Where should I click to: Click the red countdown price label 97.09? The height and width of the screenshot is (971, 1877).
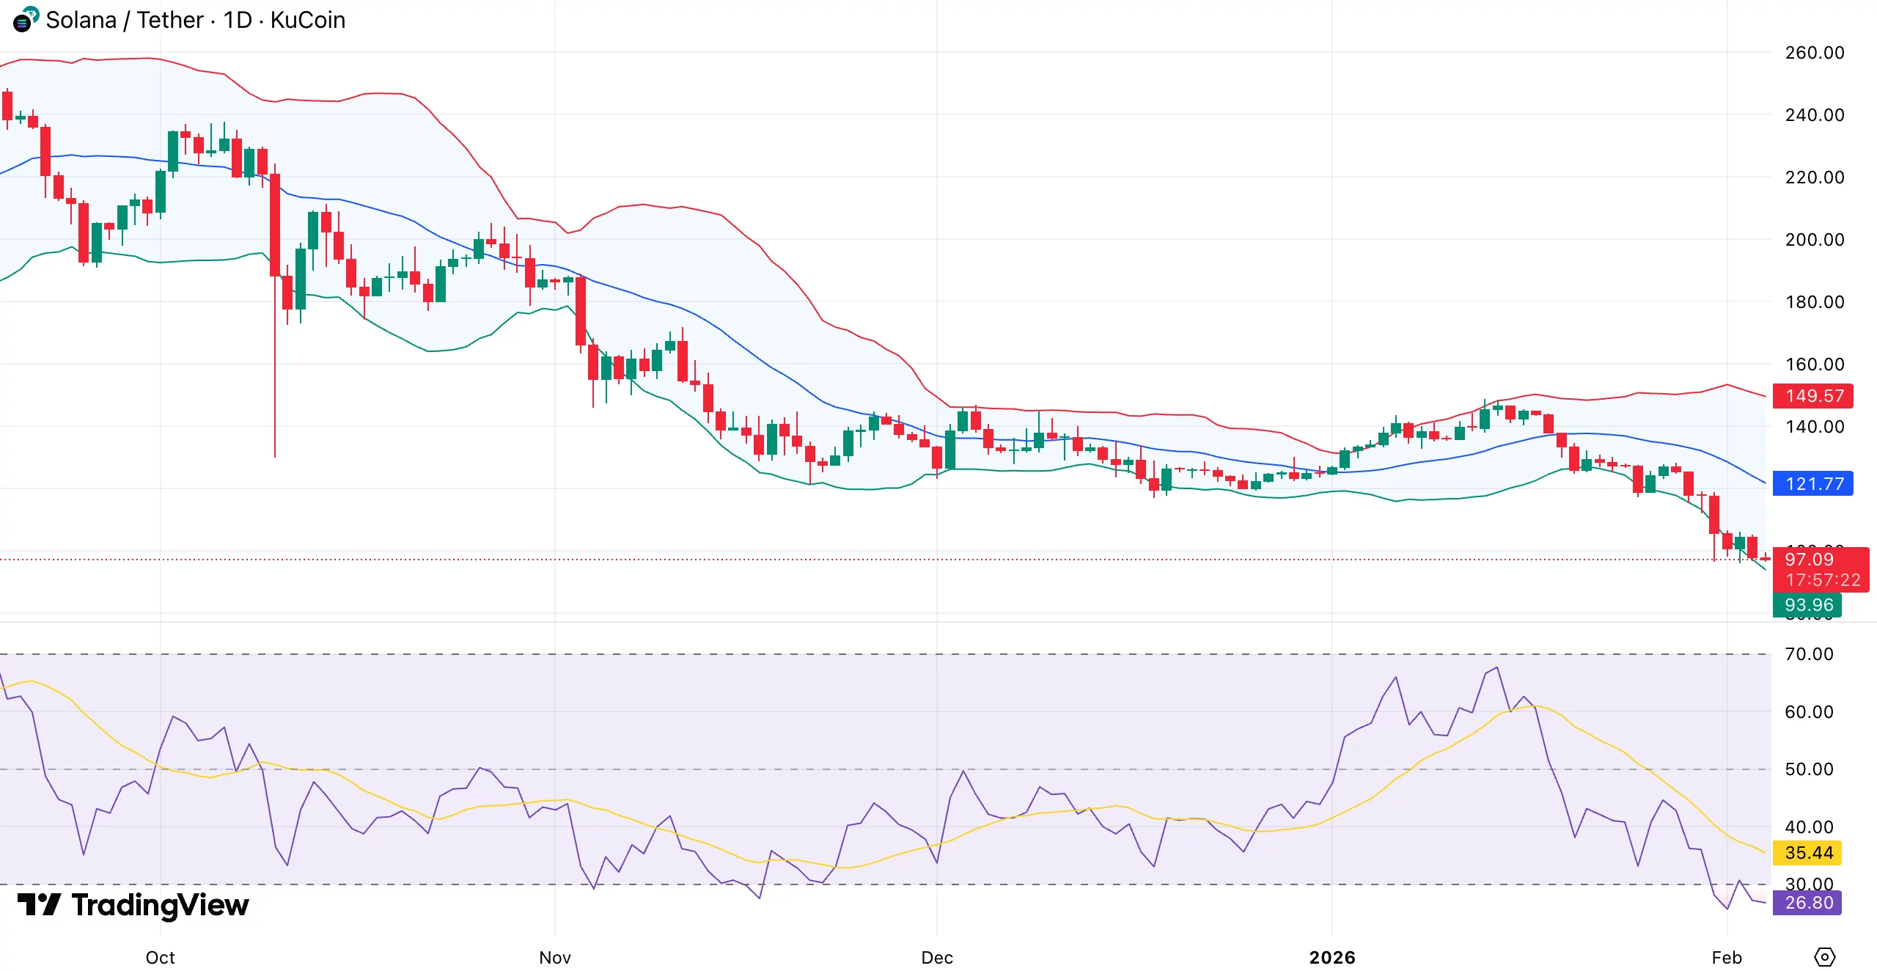point(1809,560)
